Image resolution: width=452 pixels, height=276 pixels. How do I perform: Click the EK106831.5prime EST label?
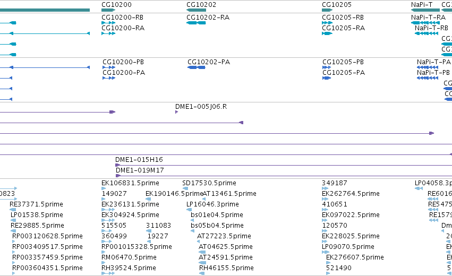tap(130, 183)
